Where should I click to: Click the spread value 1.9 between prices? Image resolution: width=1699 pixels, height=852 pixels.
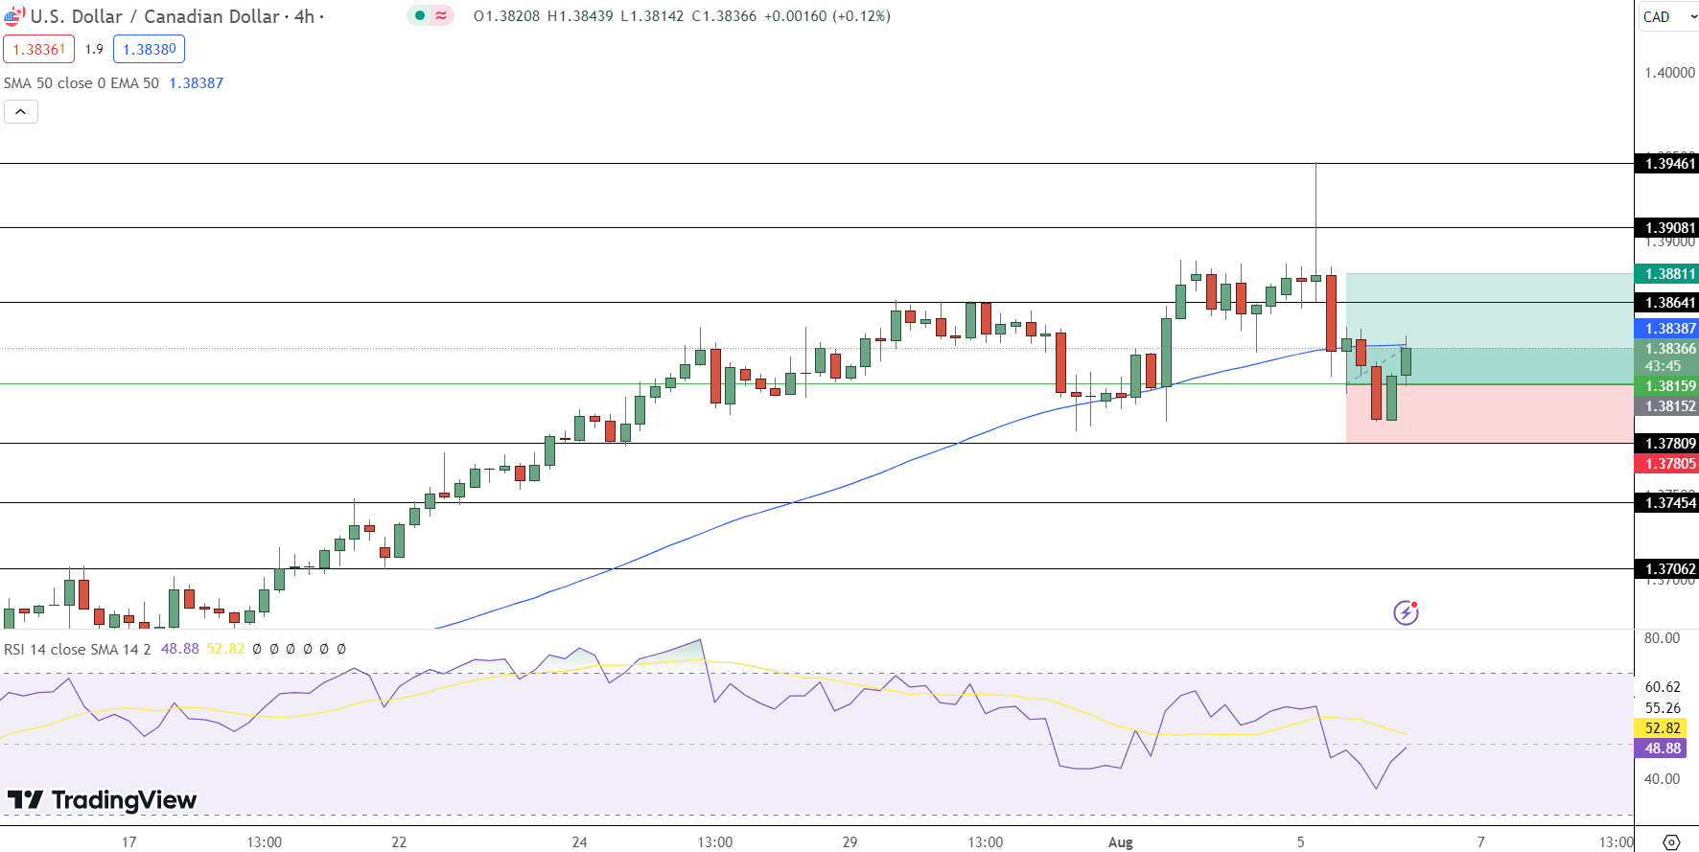coord(94,49)
